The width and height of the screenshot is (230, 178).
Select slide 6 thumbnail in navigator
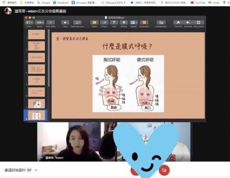[36, 92]
